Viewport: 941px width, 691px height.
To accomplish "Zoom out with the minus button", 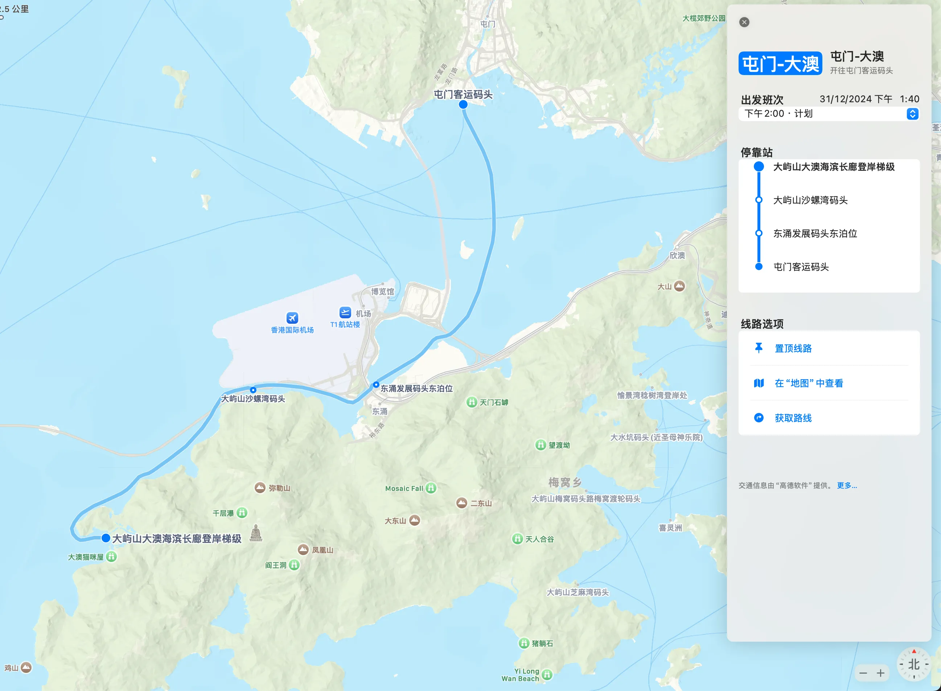I will [863, 673].
